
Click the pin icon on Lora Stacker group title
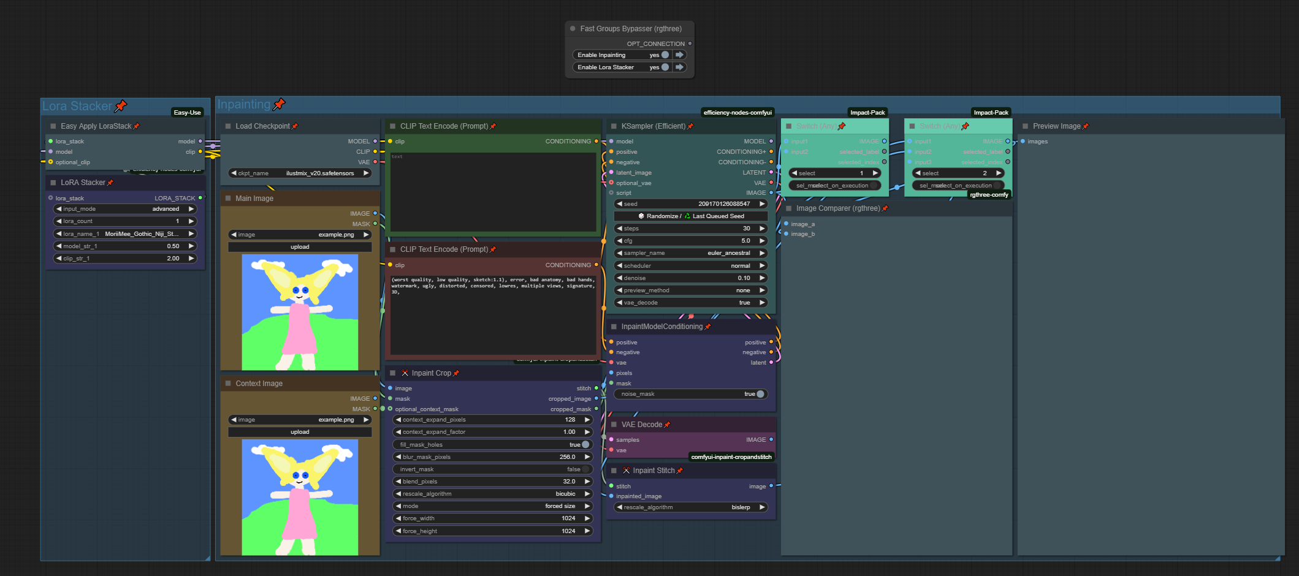click(121, 106)
